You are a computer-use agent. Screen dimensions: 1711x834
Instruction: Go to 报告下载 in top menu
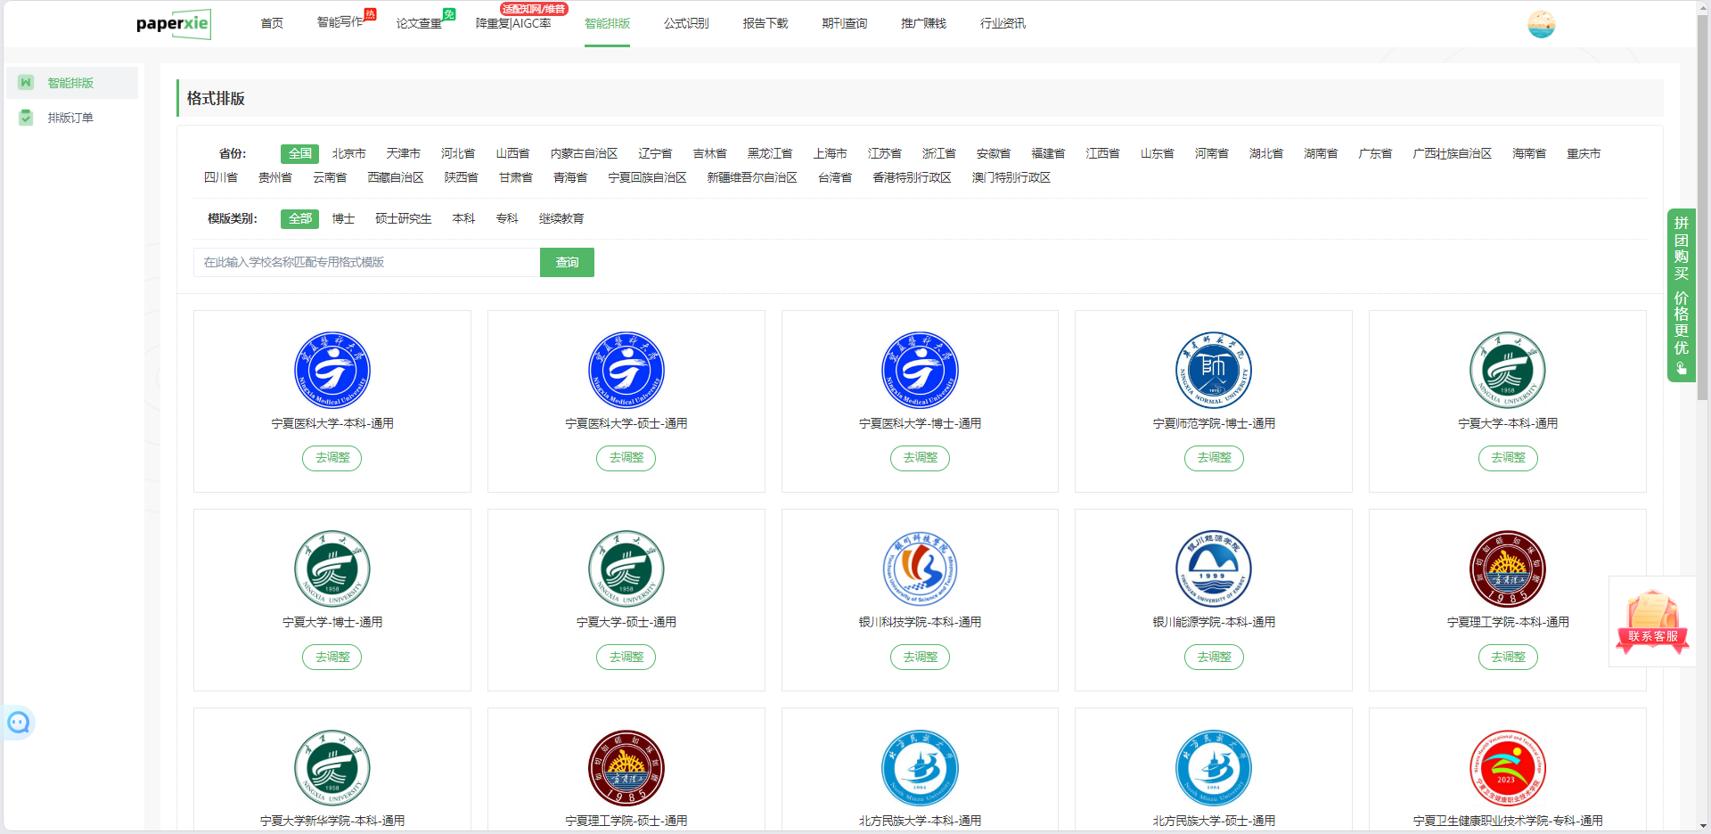pyautogui.click(x=765, y=24)
